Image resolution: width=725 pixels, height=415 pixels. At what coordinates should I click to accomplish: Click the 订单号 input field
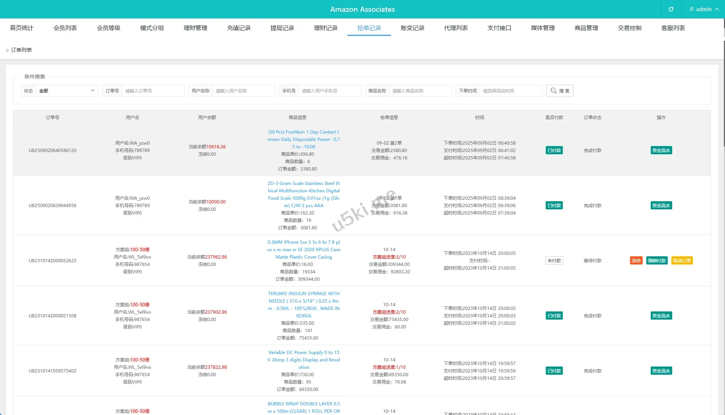pos(153,91)
